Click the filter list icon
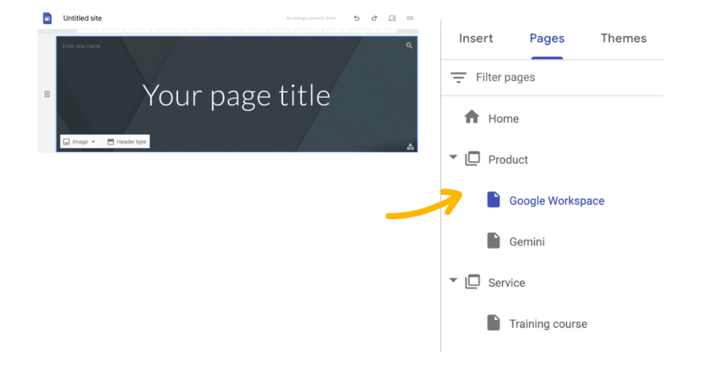Image resolution: width=712 pixels, height=372 pixels. coord(458,78)
